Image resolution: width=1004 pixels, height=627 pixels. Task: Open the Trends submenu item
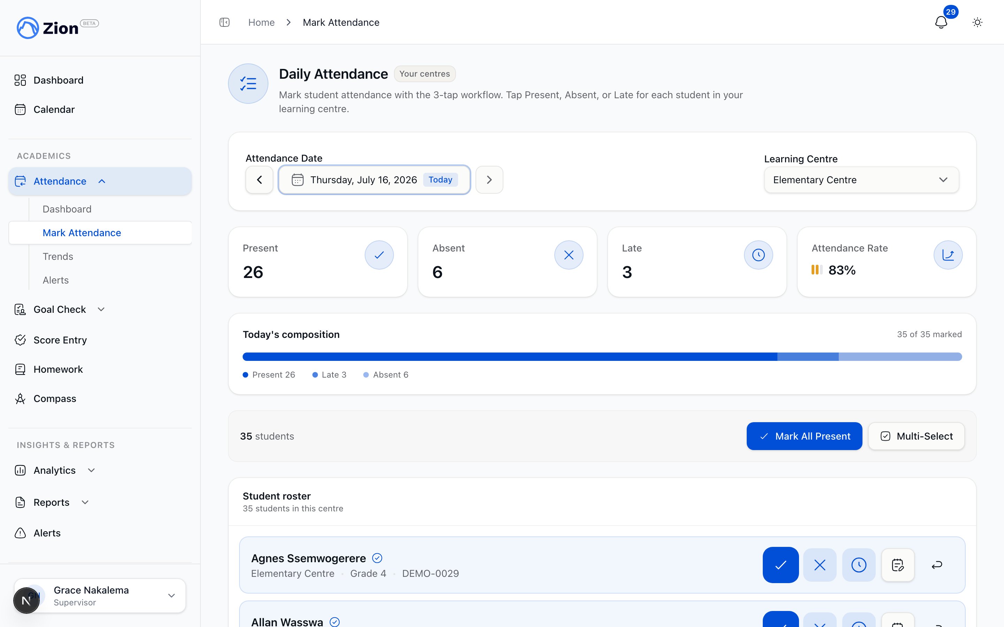point(58,257)
